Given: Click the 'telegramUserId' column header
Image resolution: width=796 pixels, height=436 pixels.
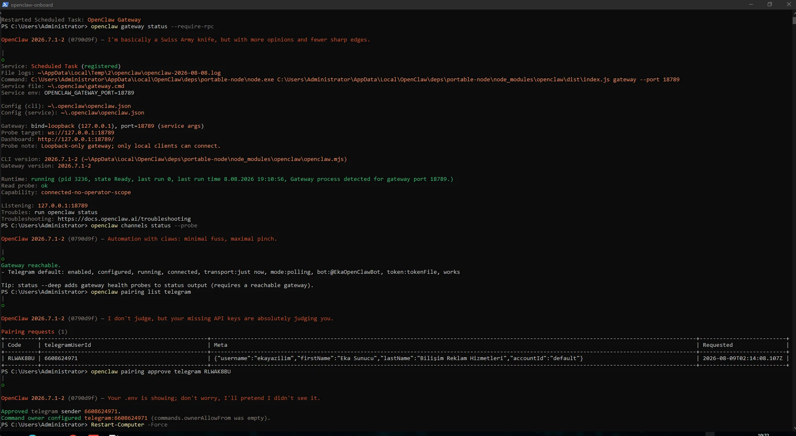Looking at the screenshot, I should [x=68, y=345].
